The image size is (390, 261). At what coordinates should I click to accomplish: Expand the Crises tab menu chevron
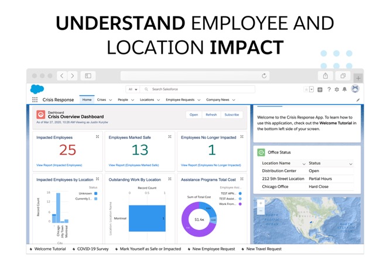coord(111,100)
